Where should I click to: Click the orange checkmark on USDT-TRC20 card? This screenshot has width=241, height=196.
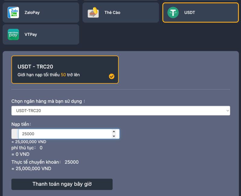point(111,76)
